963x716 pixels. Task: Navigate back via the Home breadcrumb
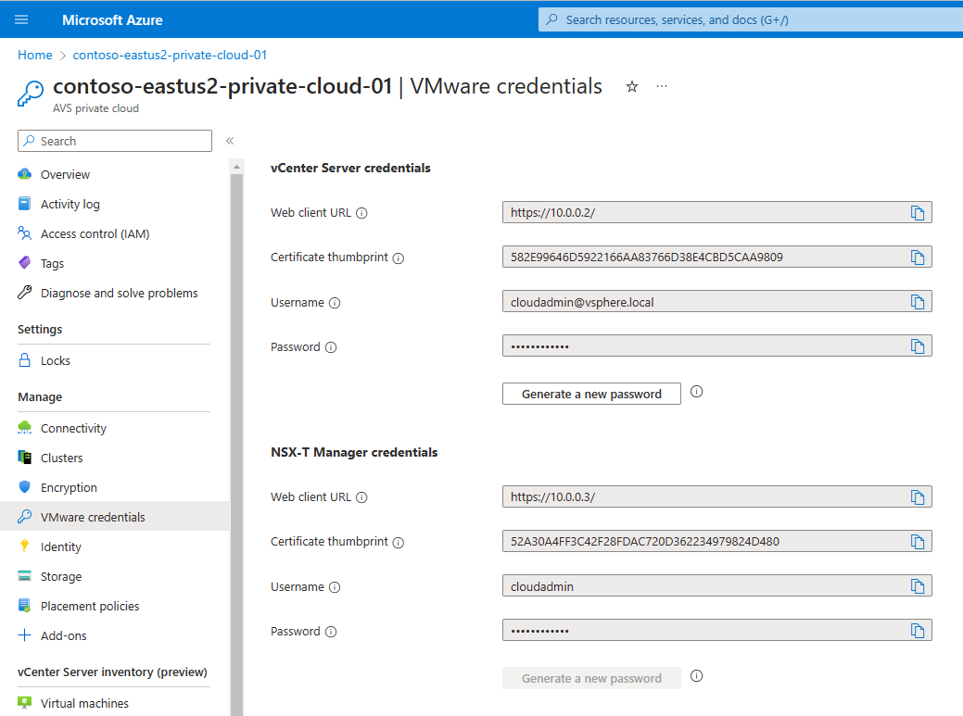click(34, 55)
